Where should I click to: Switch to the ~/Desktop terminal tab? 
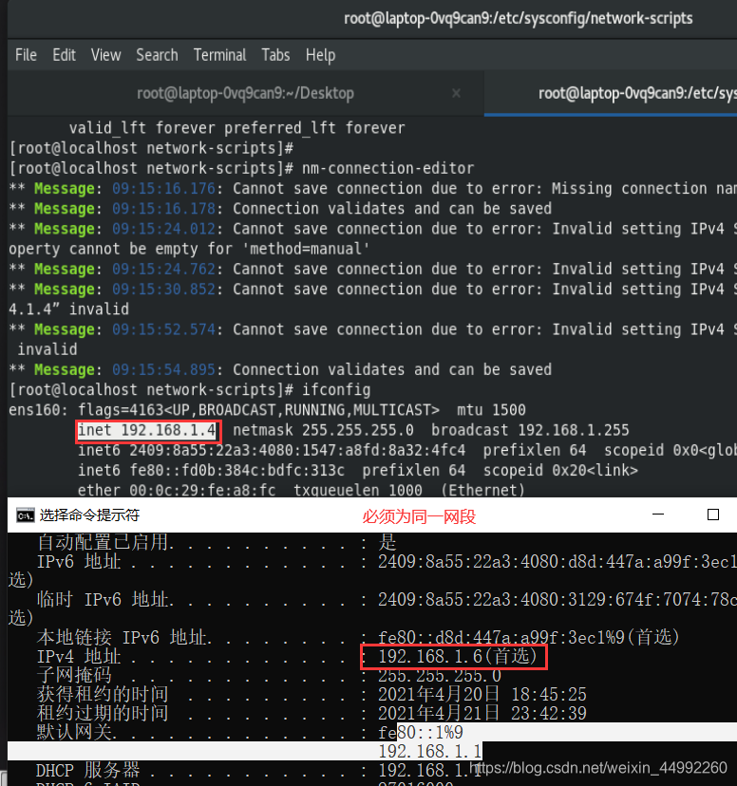click(245, 93)
